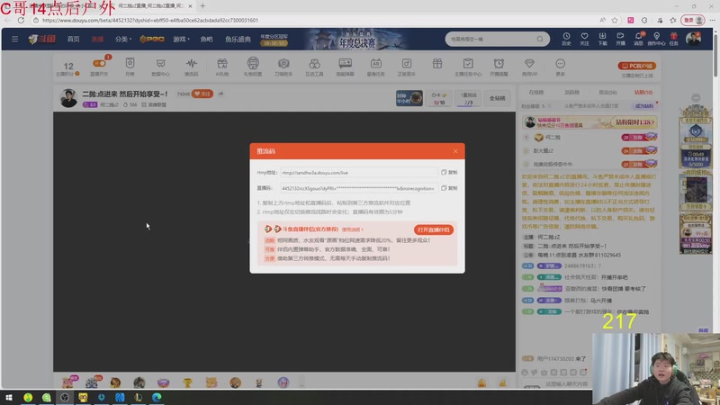Open the 推流码 waveform icon

(x=191, y=66)
